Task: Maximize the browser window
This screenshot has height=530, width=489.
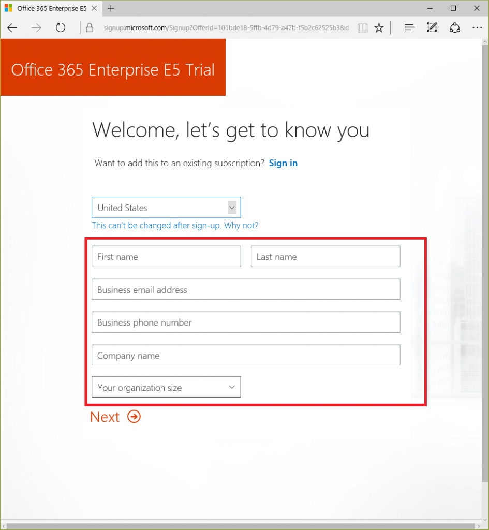Action: (453, 8)
